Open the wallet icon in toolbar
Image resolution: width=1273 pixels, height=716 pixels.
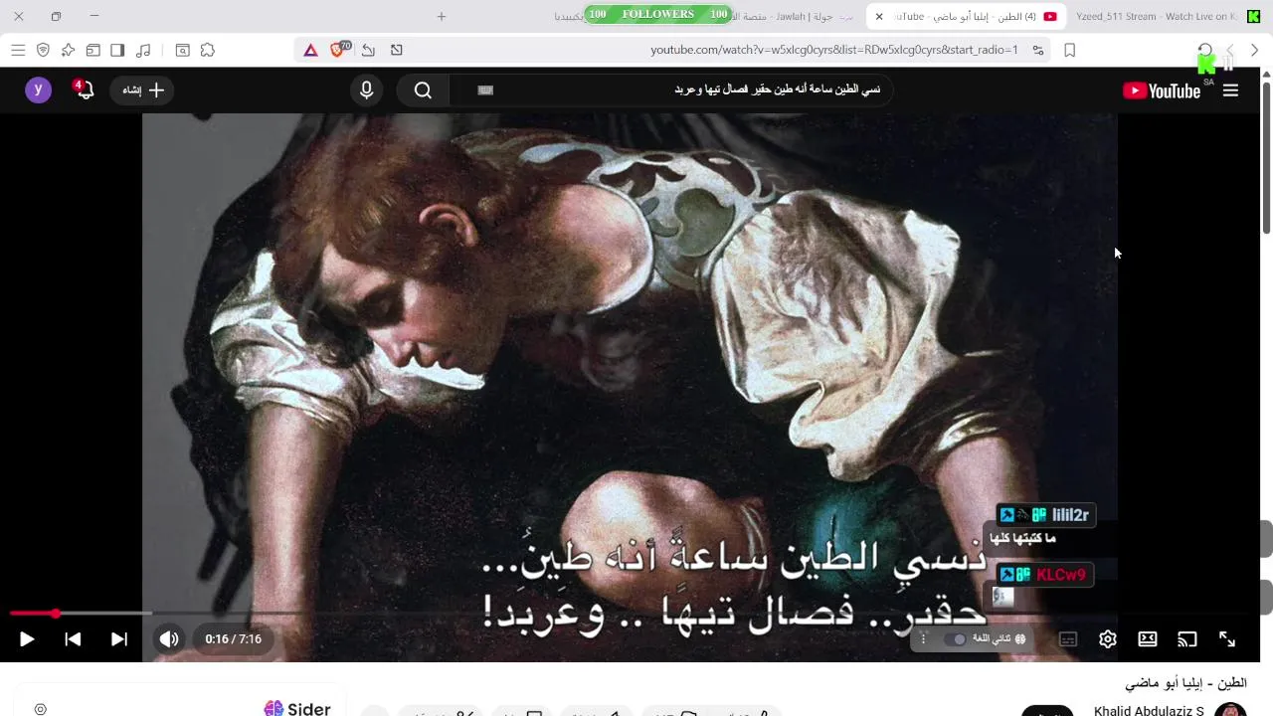tap(92, 50)
